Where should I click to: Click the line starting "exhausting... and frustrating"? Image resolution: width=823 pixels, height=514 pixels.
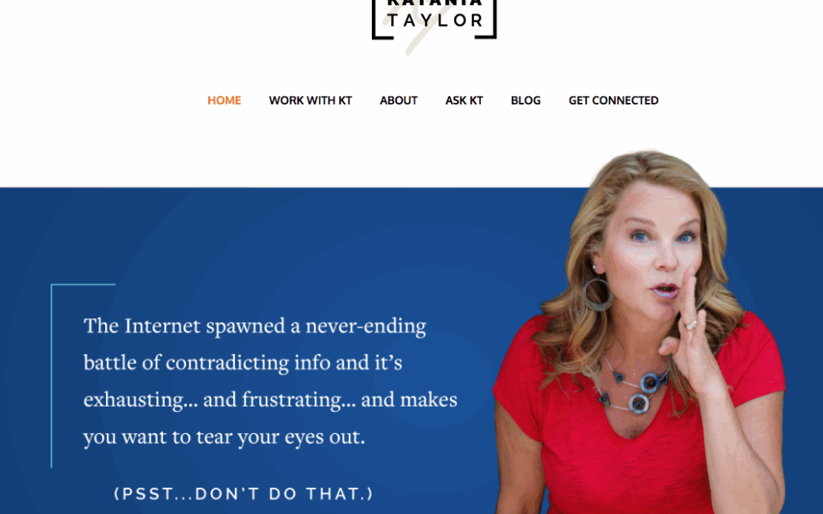[271, 400]
